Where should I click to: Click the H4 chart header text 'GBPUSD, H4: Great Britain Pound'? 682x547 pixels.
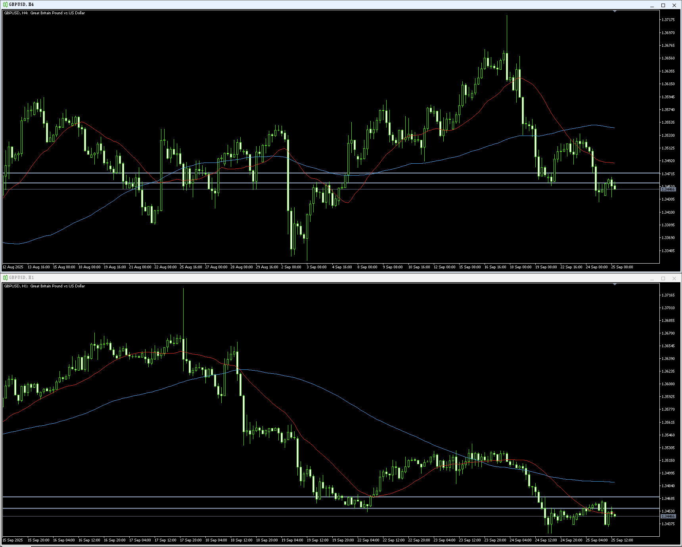point(44,13)
